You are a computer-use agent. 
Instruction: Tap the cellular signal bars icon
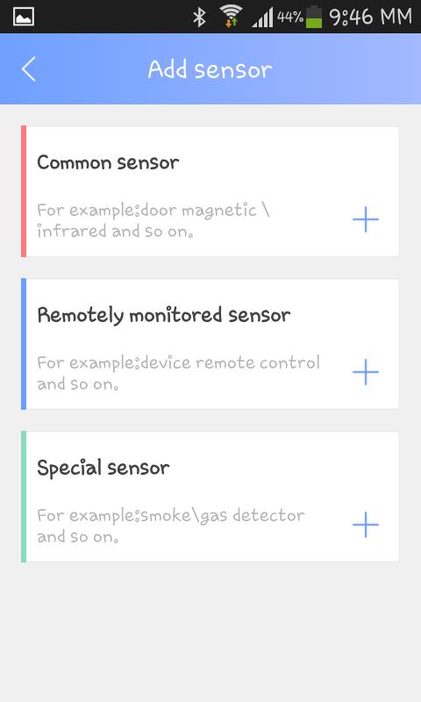(262, 18)
